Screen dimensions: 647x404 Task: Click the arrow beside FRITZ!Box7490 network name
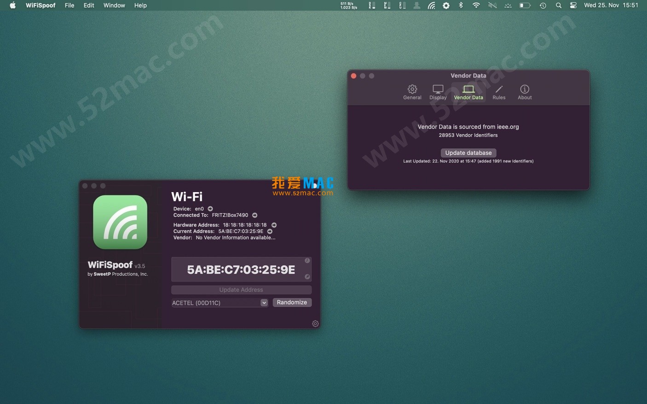tap(254, 215)
